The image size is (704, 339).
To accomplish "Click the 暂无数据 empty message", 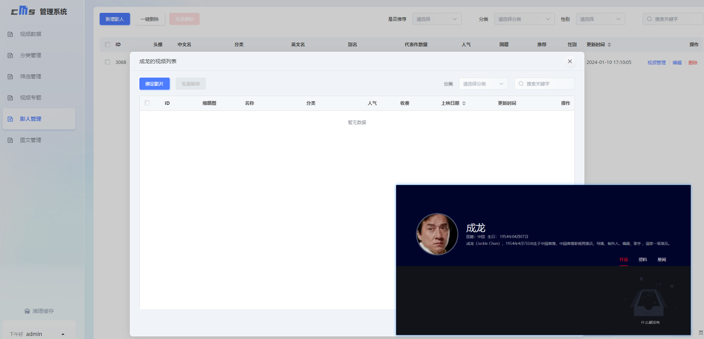I will (357, 122).
